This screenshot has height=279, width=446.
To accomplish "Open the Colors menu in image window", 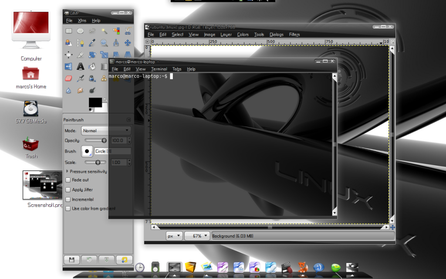I will point(243,34).
